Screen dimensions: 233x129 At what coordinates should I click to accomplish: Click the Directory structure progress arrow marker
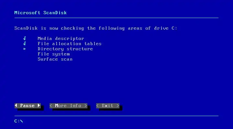pyautogui.click(x=24, y=49)
